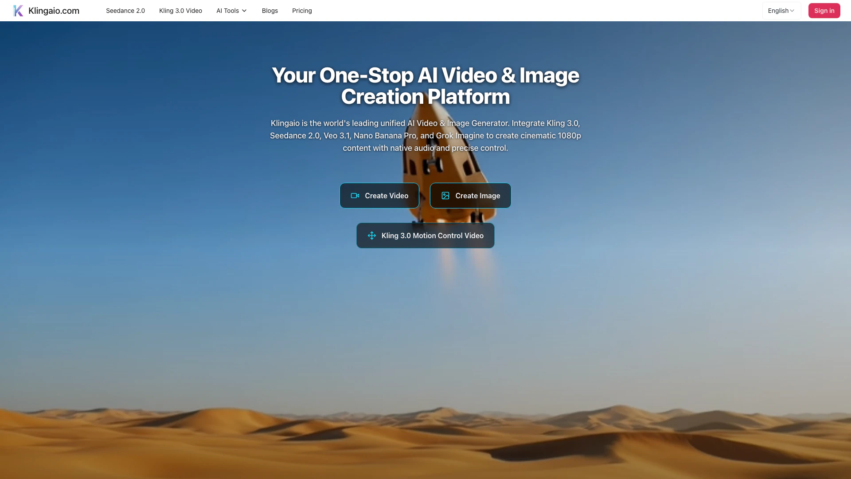Click the chevron inside the English selector

[x=792, y=11]
